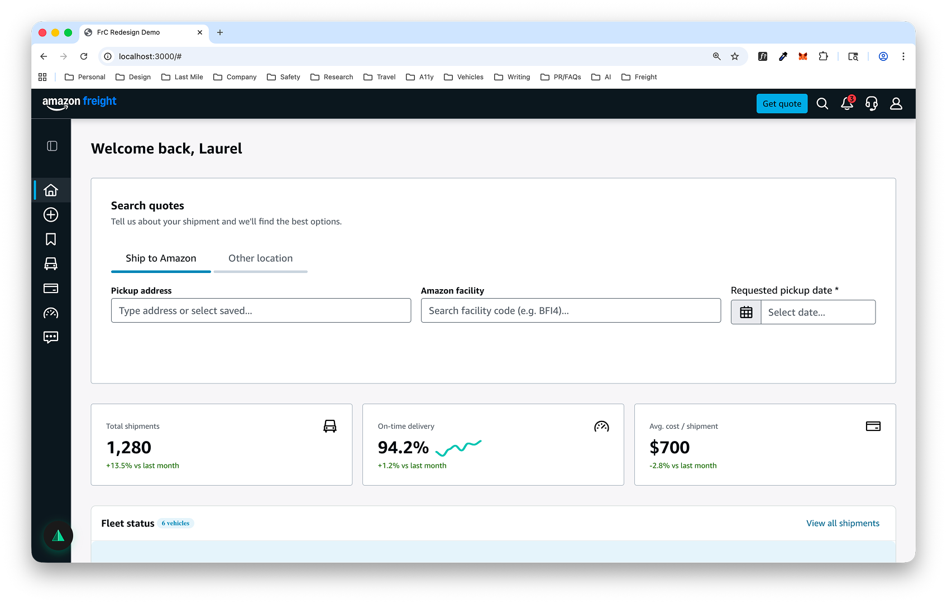Select the Ship to Amazon tab
The image size is (947, 604).
161,258
